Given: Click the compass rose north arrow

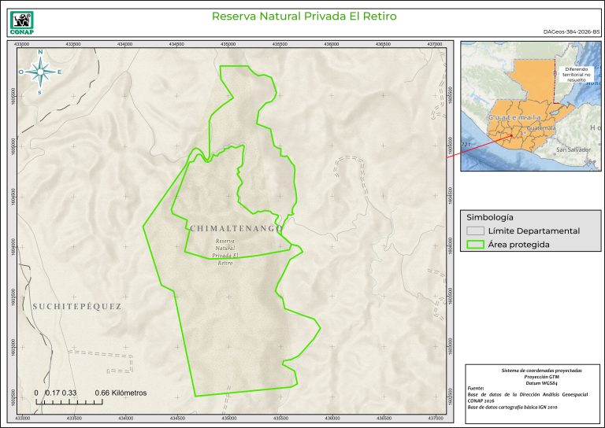Looking at the screenshot, I should click(39, 71).
